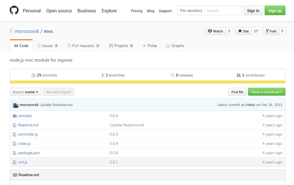
Task: Open Update Readme.md commit in Readme.md row
Action: click(127, 125)
